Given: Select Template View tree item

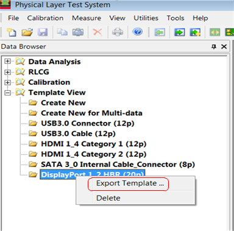Looking at the screenshot, I should 57,93.
